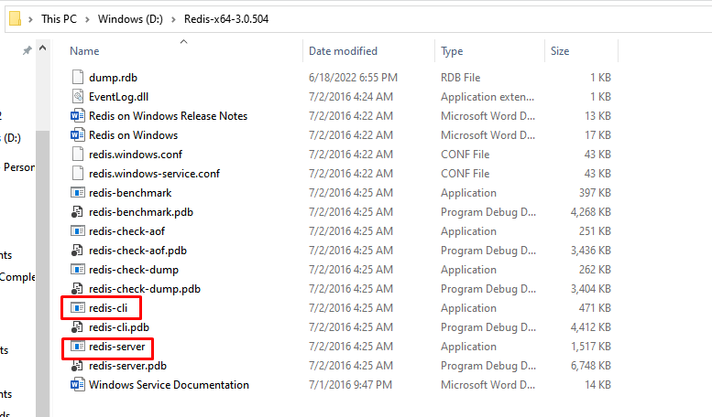Click the redis-benchmark application icon
Viewport: 712px width, 417px height.
tap(77, 193)
